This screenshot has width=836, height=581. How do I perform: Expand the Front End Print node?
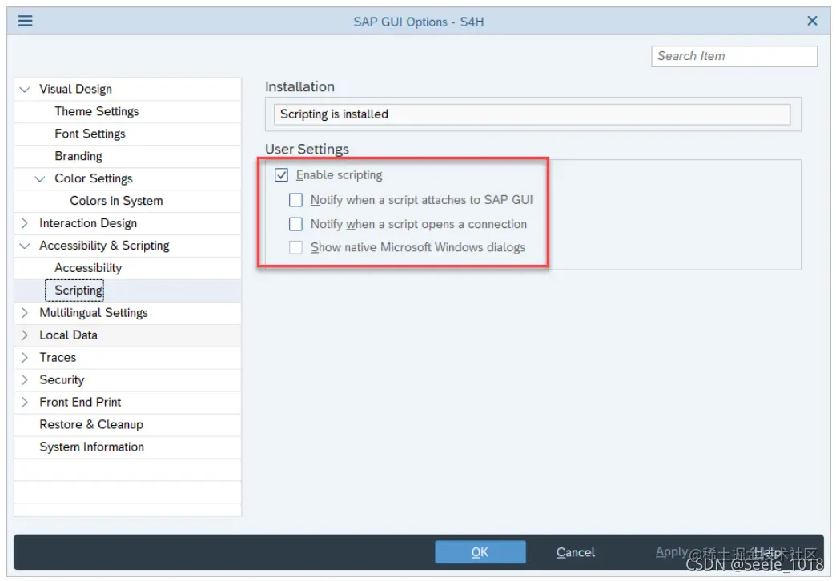click(25, 403)
